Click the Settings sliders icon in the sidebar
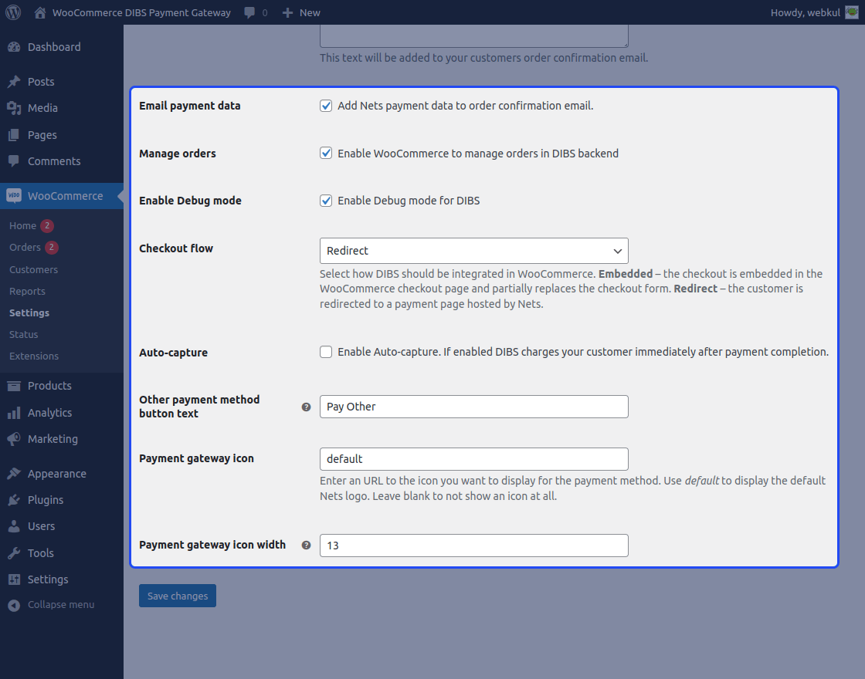This screenshot has height=679, width=865. coord(14,579)
